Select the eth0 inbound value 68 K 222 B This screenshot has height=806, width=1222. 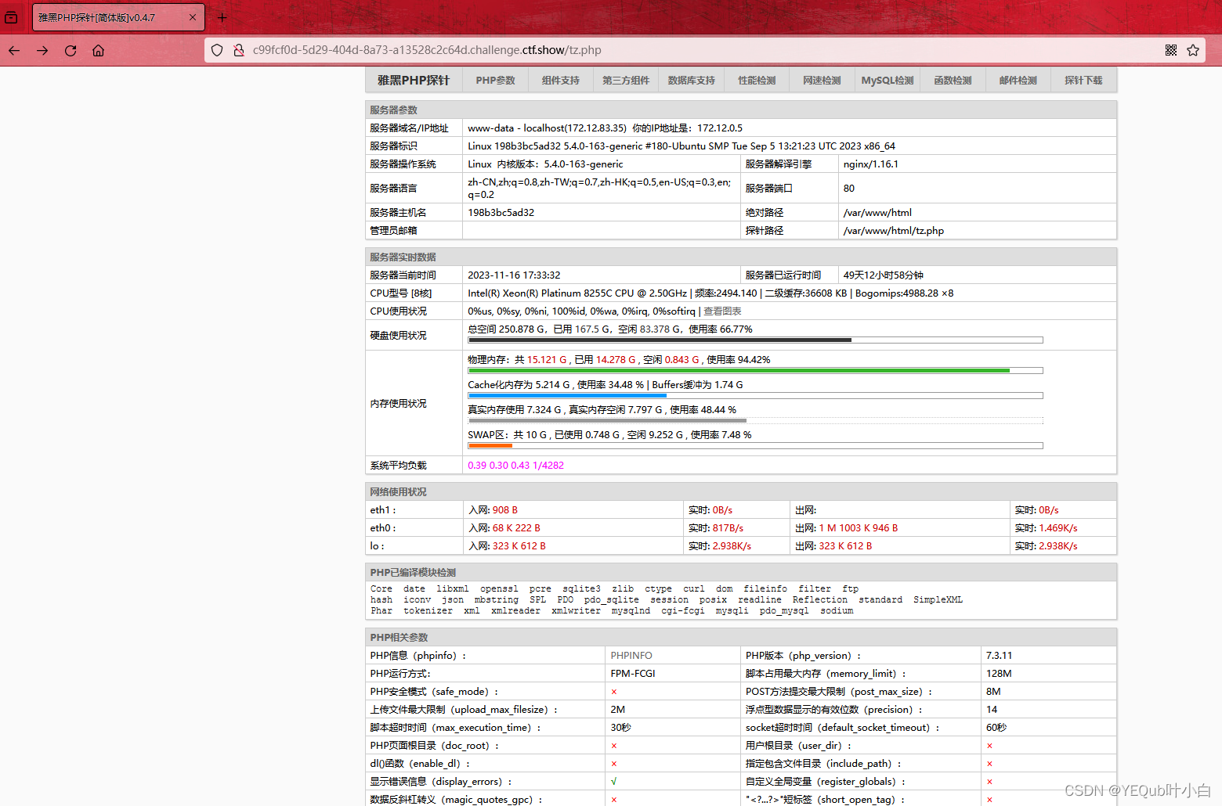pos(516,528)
